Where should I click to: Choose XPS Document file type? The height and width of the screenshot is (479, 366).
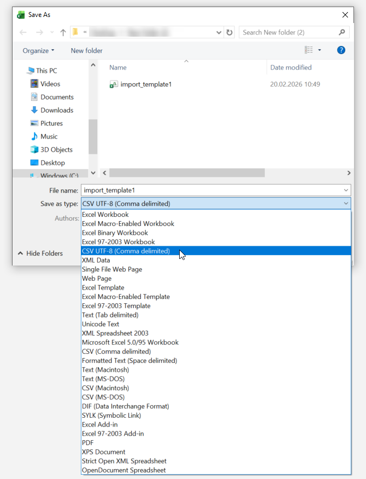(216, 452)
